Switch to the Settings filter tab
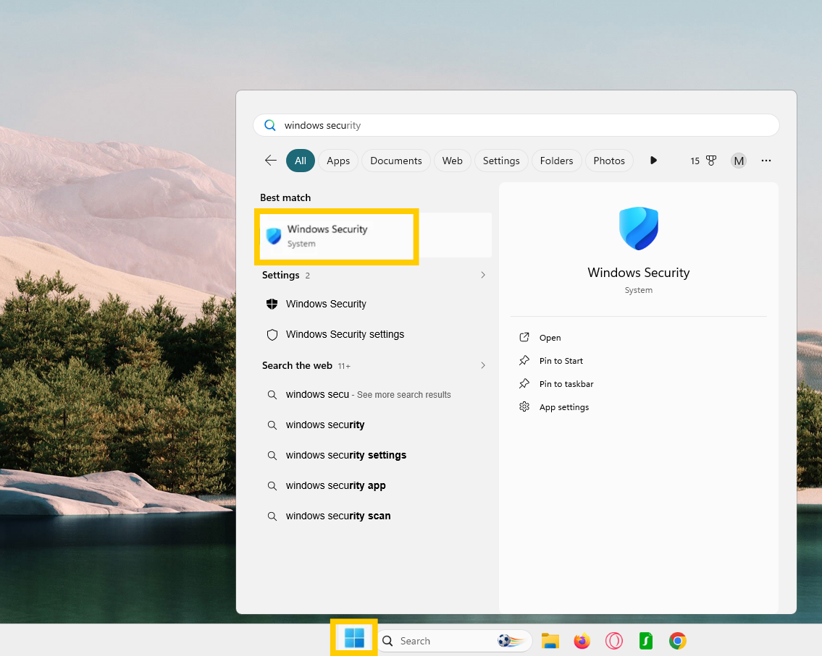Screen dimensions: 822x656 click(x=501, y=161)
